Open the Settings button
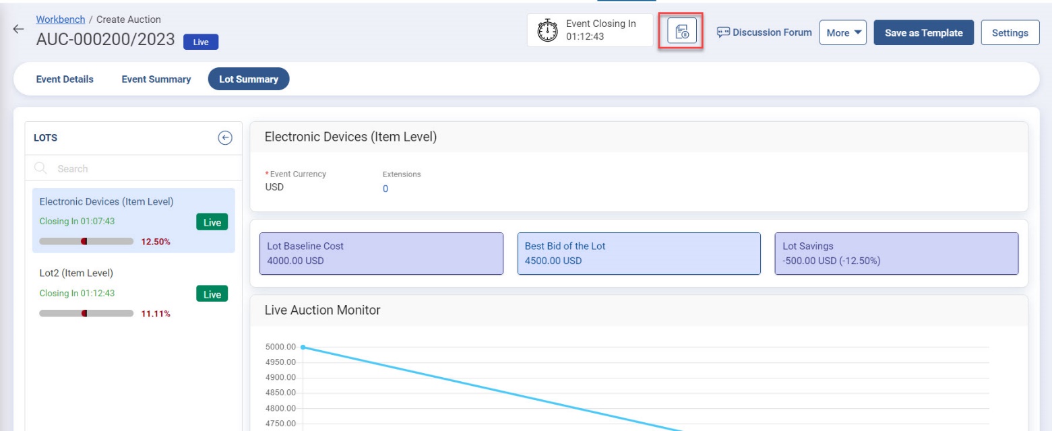 [x=1010, y=32]
